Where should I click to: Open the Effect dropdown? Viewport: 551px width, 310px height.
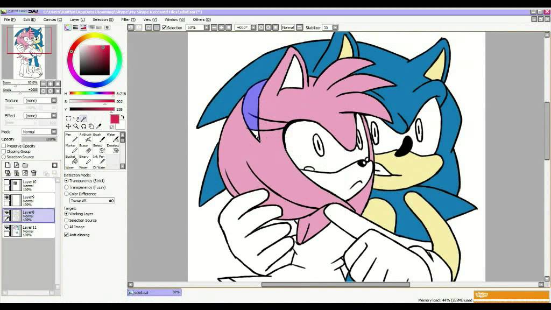(x=40, y=115)
